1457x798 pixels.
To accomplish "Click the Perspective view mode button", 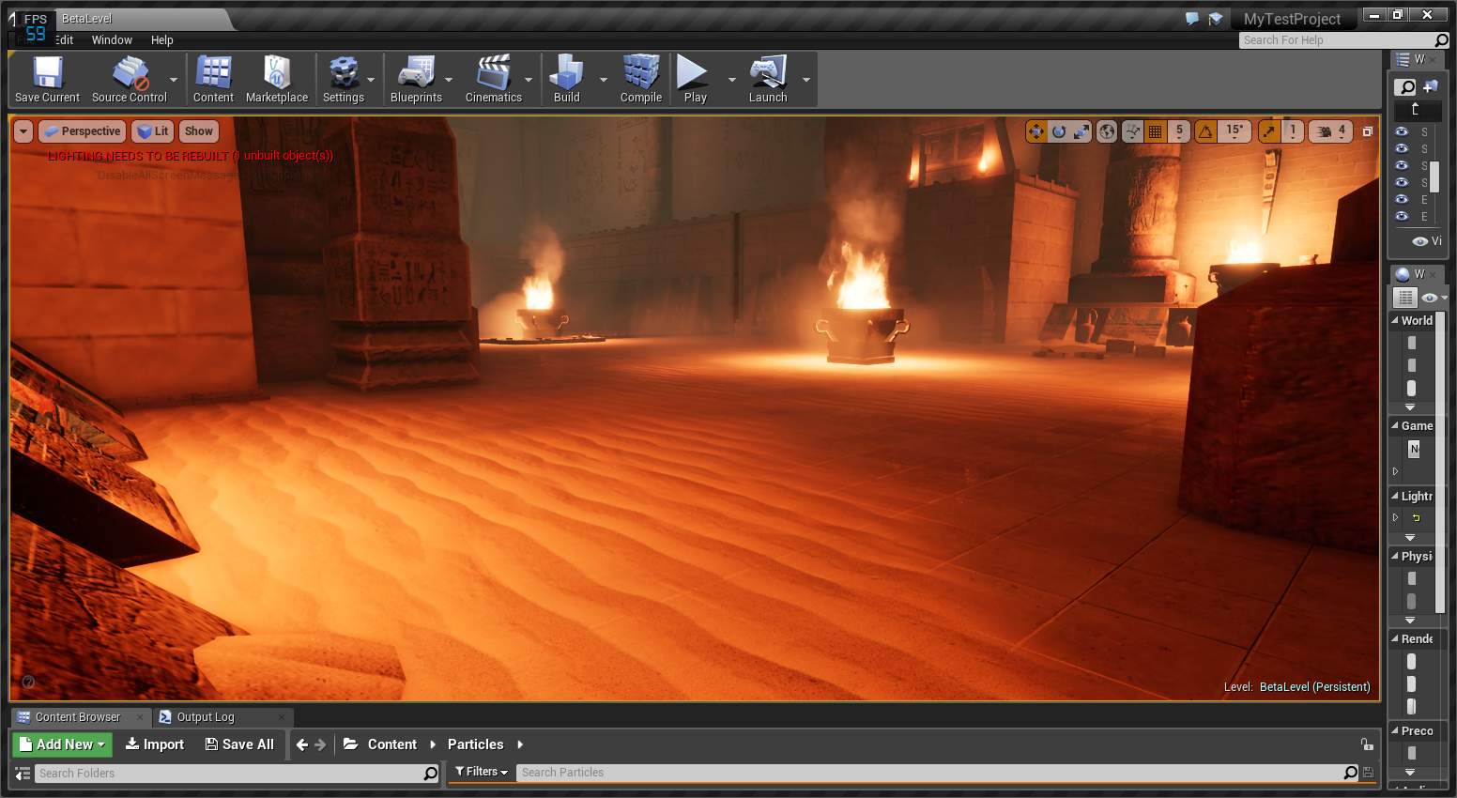I will [82, 131].
